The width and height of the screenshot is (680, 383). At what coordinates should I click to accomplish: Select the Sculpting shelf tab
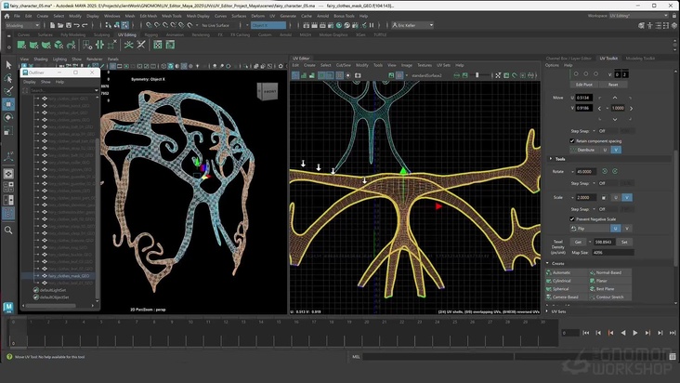(102, 34)
